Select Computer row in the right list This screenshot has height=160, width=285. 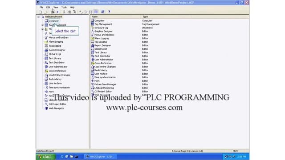click(x=99, y=21)
